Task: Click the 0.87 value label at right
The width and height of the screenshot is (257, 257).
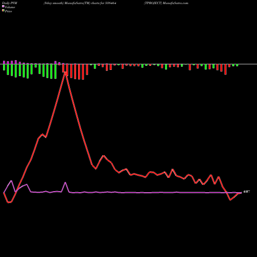Action: tap(247, 192)
